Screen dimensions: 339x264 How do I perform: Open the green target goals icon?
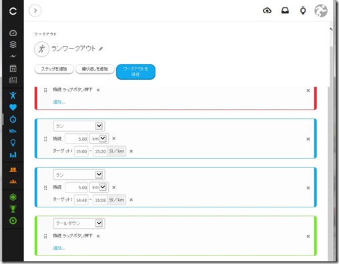[x=13, y=221]
